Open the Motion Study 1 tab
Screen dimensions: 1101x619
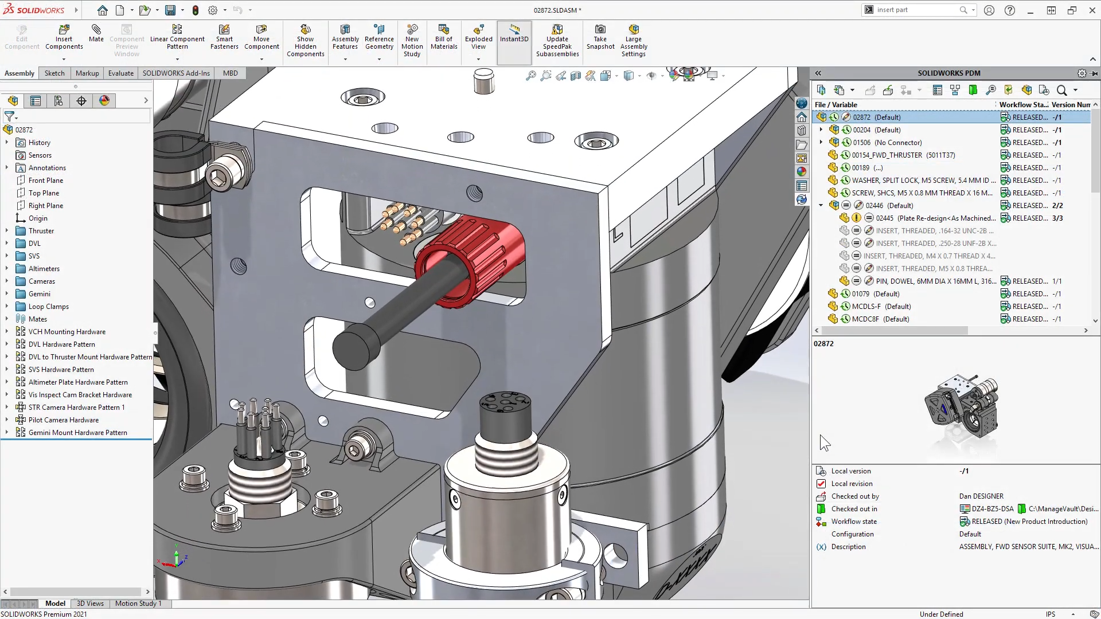pyautogui.click(x=138, y=604)
